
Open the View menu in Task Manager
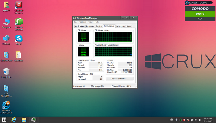pyautogui.click(x=90, y=22)
